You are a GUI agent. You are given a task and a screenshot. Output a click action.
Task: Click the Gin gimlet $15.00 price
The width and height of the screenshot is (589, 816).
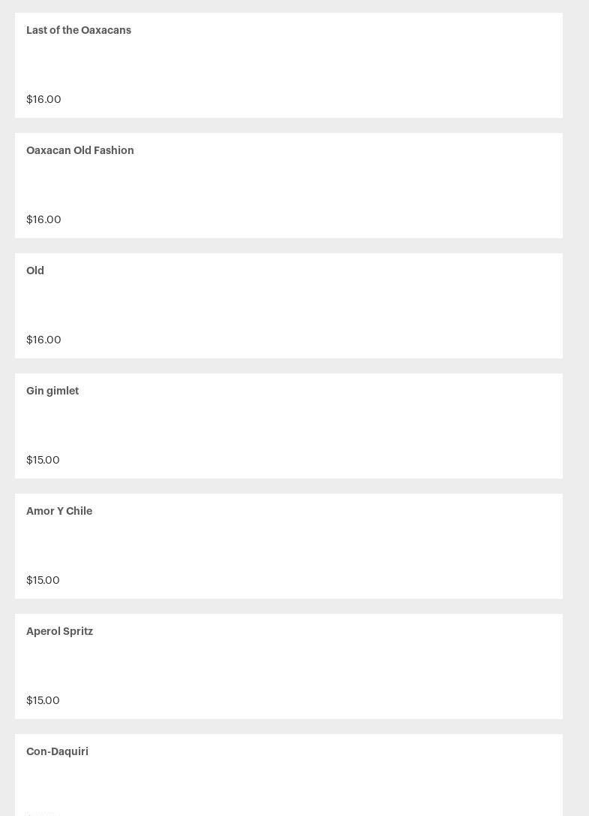(43, 460)
